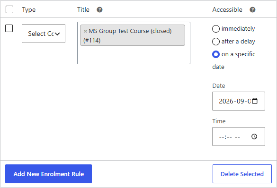Open the clock picker in Time field

pyautogui.click(x=254, y=137)
